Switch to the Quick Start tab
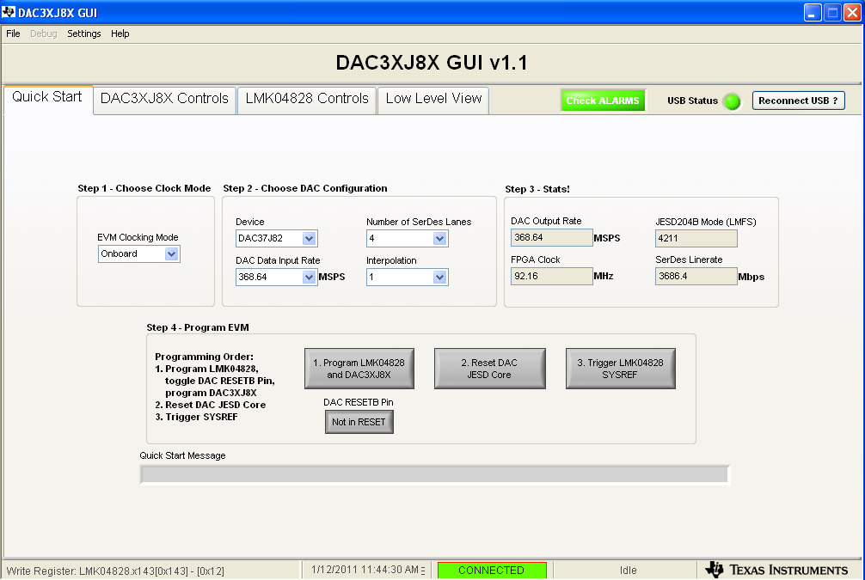Image resolution: width=865 pixels, height=580 pixels. pyautogui.click(x=47, y=98)
